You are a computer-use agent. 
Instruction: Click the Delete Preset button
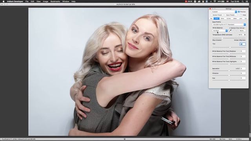click(x=217, y=15)
